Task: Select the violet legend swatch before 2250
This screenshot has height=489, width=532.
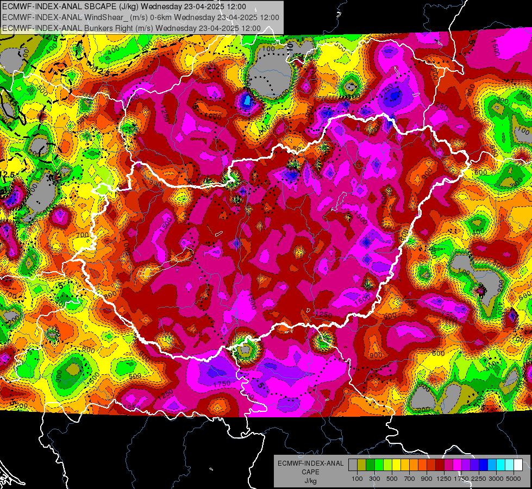Action: (x=475, y=465)
